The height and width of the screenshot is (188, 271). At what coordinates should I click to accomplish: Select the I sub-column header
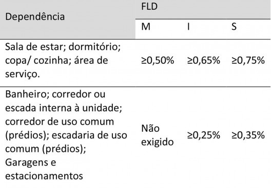(188, 27)
